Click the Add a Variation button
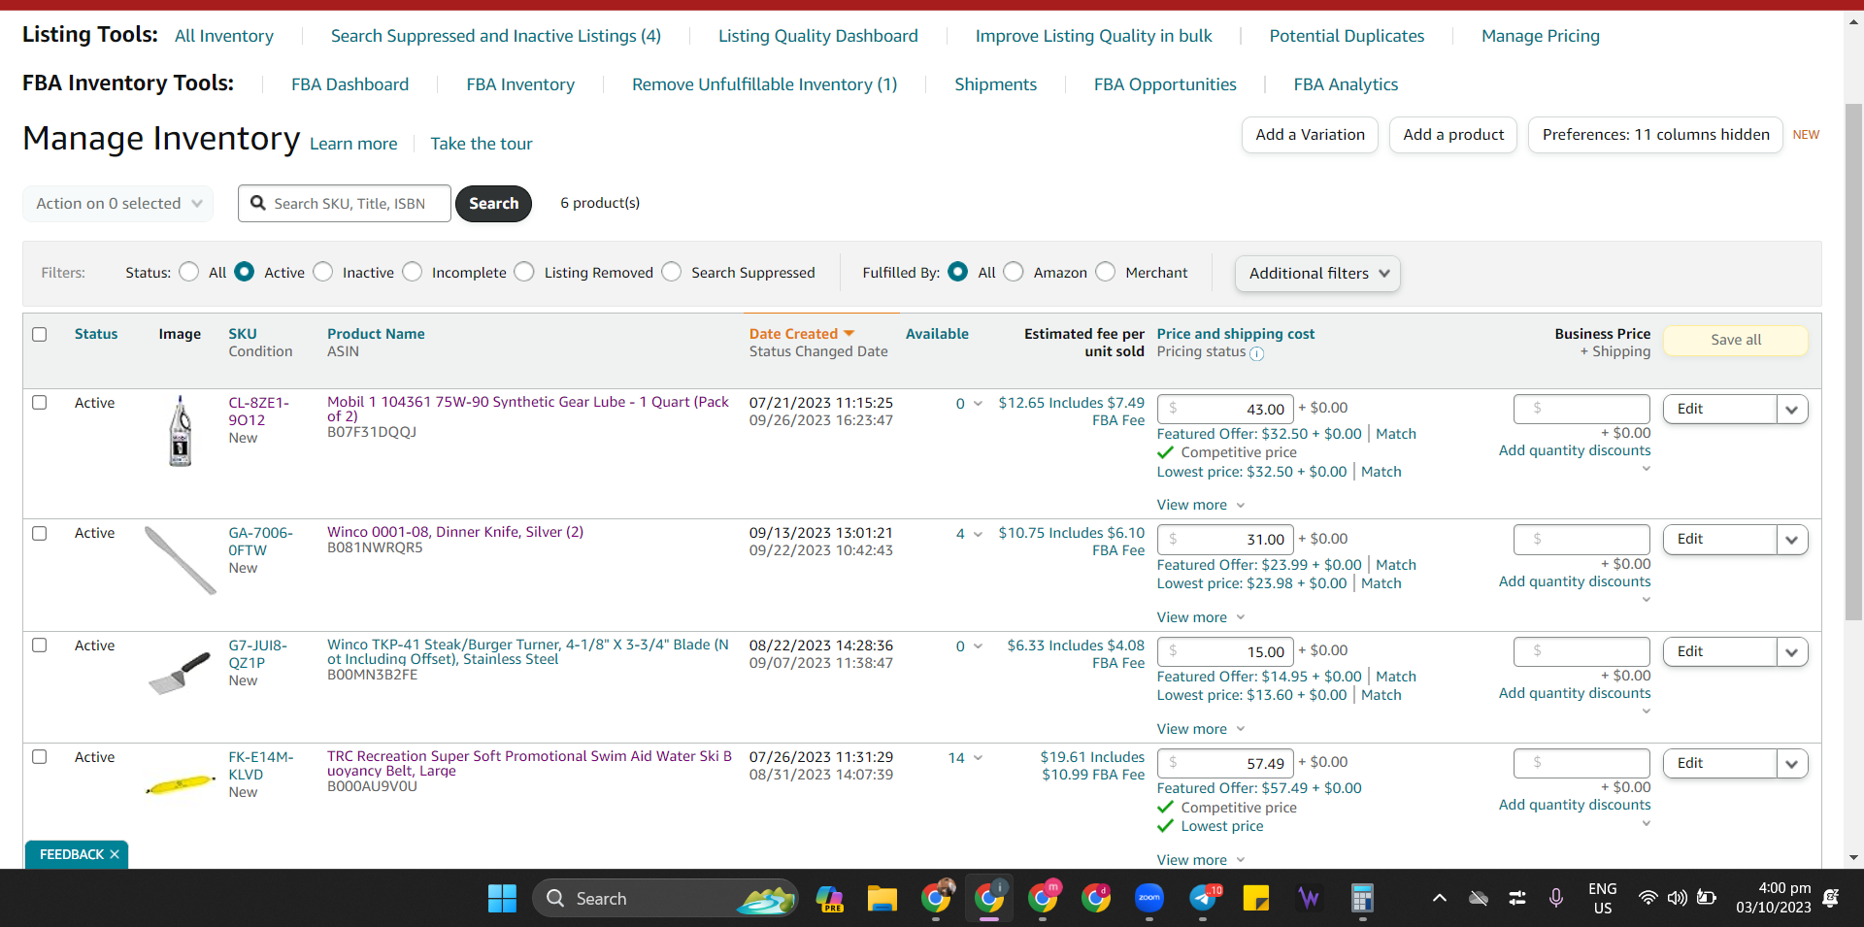The height and width of the screenshot is (927, 1864). coord(1311,135)
